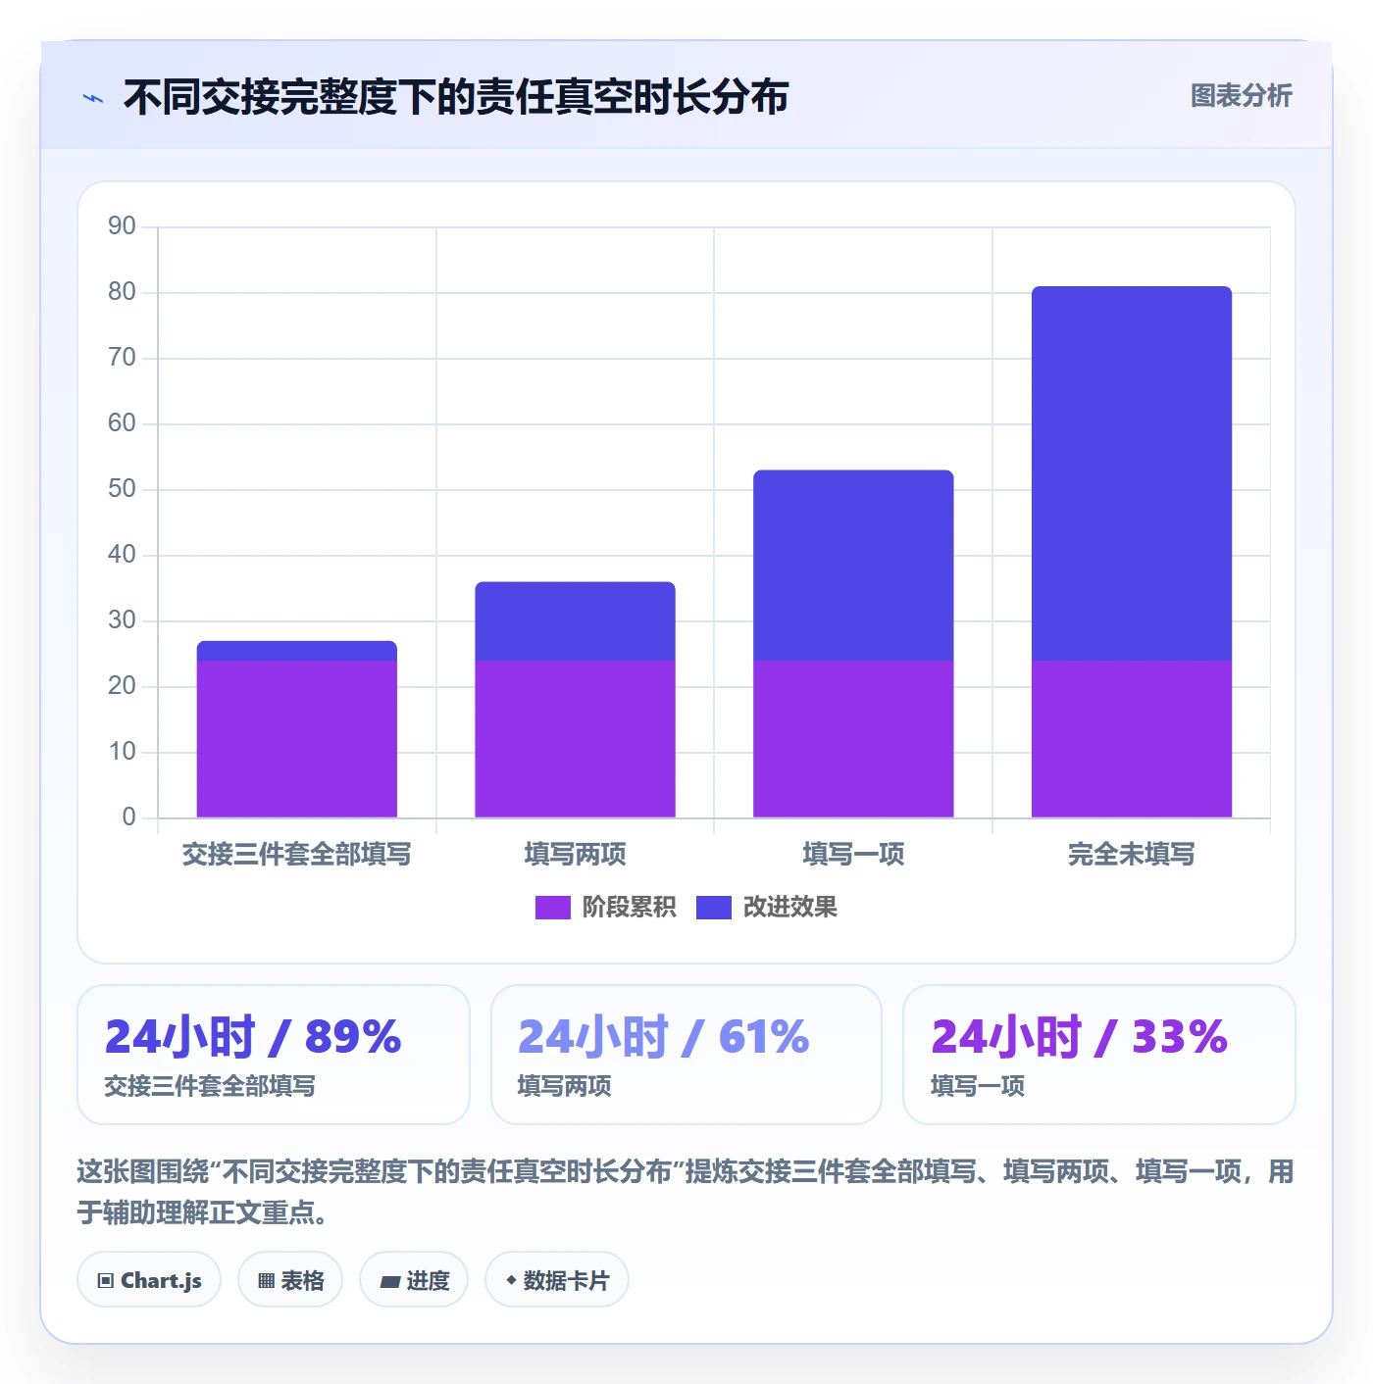The height and width of the screenshot is (1384, 1373).
Task: Click the chart title 不同交接完整度下的责任真空时长分布
Action: 456,97
